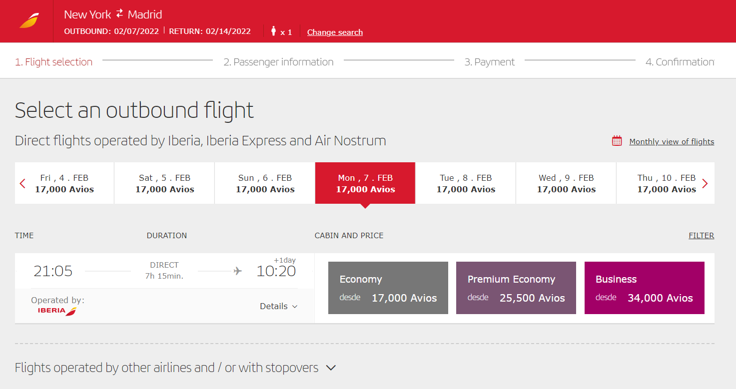Show later dates with the right arrow
This screenshot has width=736, height=389.
705,183
